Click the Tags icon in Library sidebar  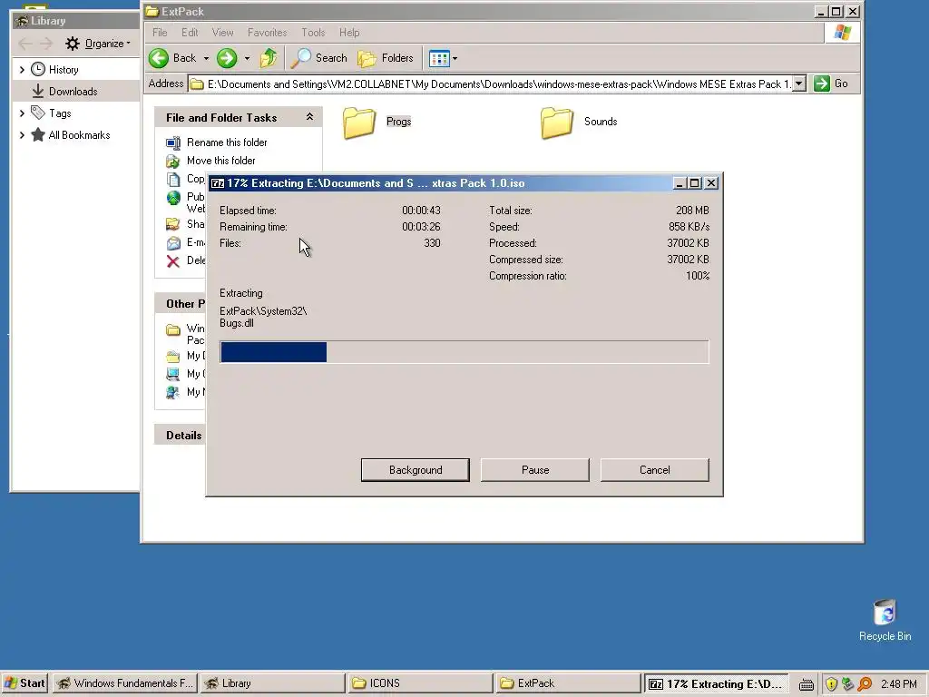(38, 113)
